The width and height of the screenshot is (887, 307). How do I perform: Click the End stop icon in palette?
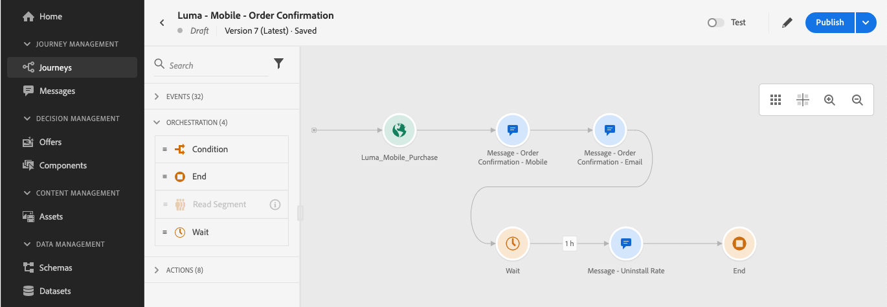(x=181, y=177)
